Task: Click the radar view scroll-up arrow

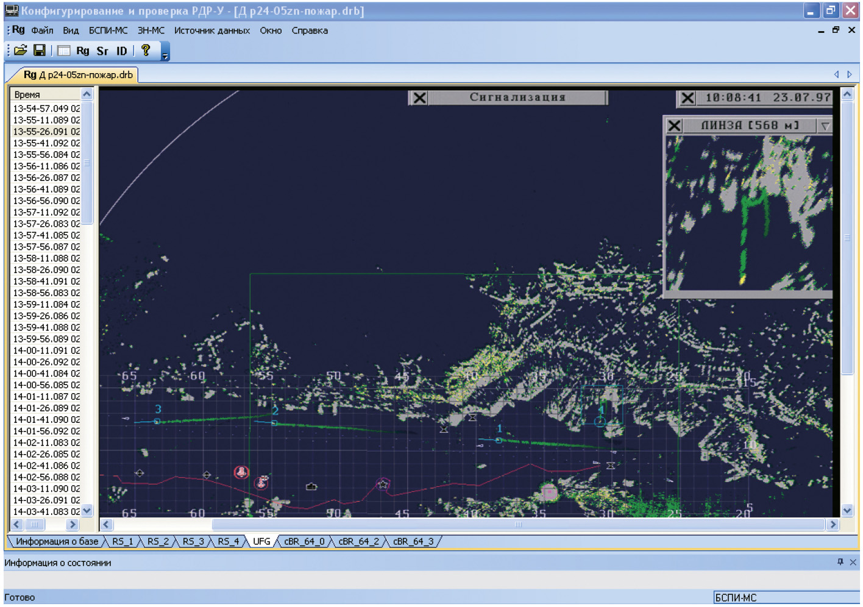Action: [x=847, y=94]
